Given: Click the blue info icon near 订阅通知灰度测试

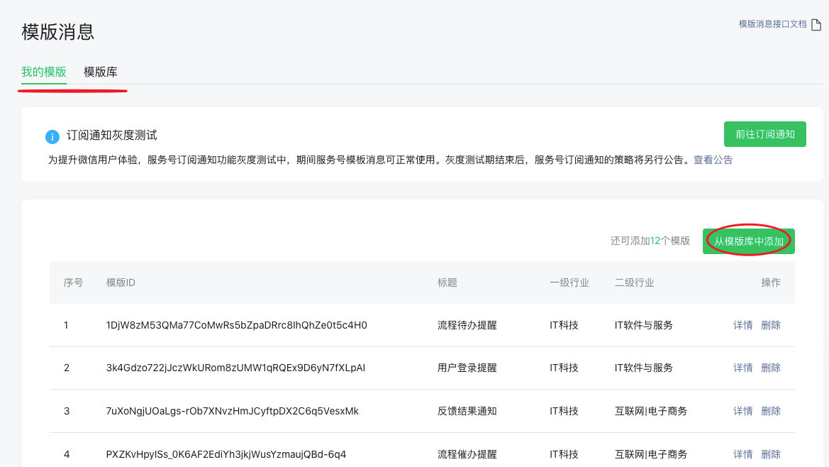Looking at the screenshot, I should click(x=52, y=136).
